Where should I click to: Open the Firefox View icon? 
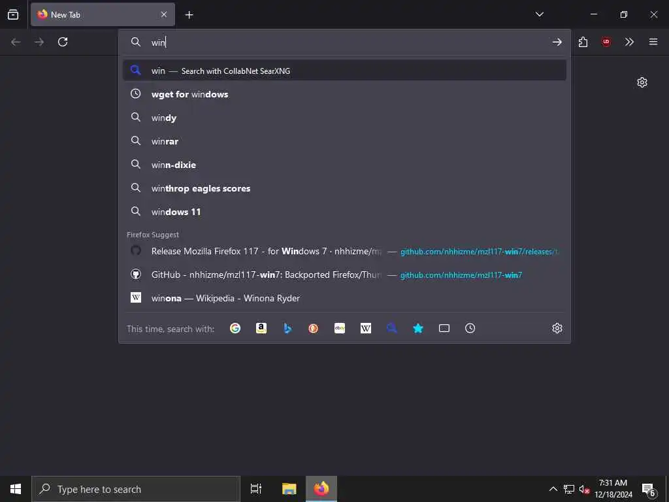[13, 14]
